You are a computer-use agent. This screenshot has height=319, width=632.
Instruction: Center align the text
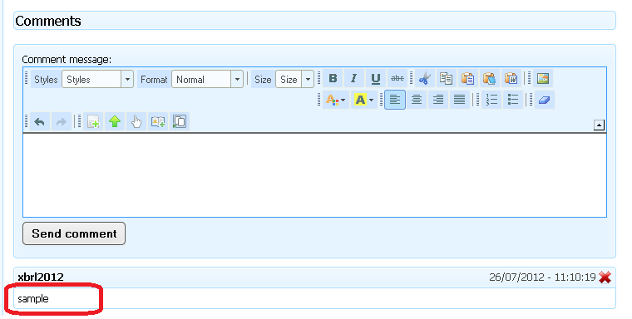click(417, 100)
